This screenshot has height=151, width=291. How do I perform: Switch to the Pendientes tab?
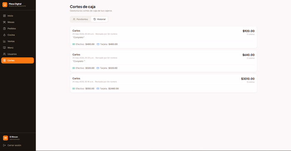(80, 19)
